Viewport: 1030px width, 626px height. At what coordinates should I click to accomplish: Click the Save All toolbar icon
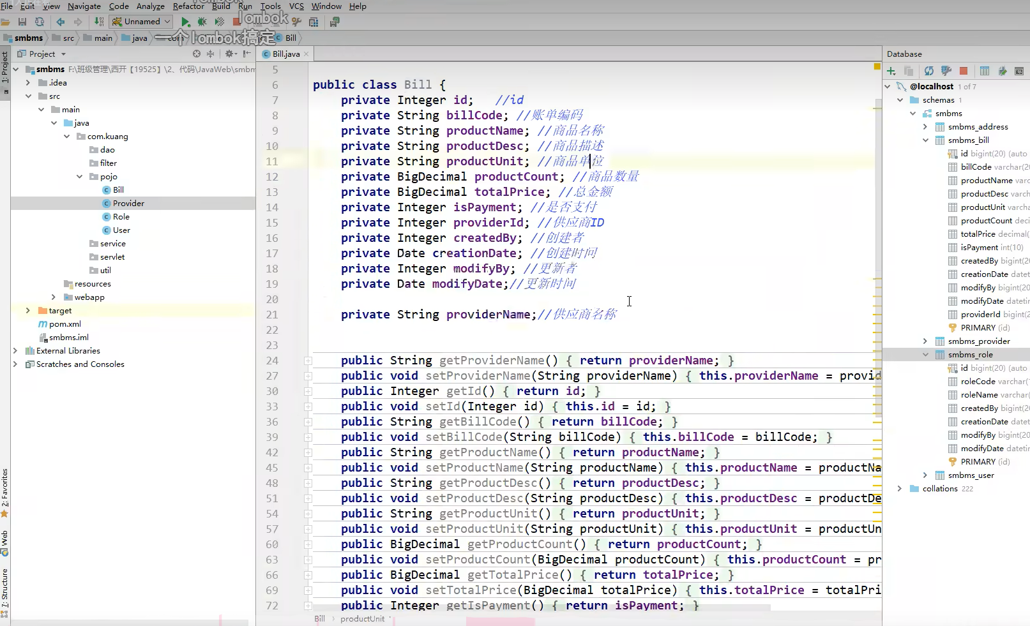(22, 22)
